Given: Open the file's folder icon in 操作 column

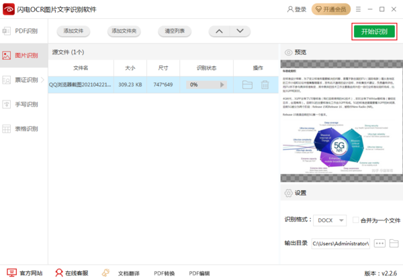Looking at the screenshot, I should 247,85.
